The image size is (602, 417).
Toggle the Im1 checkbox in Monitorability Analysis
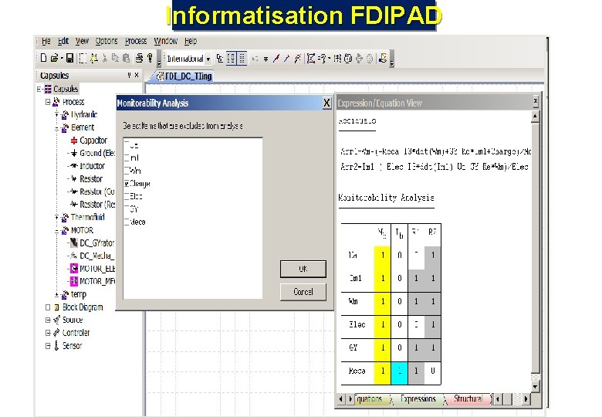(x=127, y=158)
